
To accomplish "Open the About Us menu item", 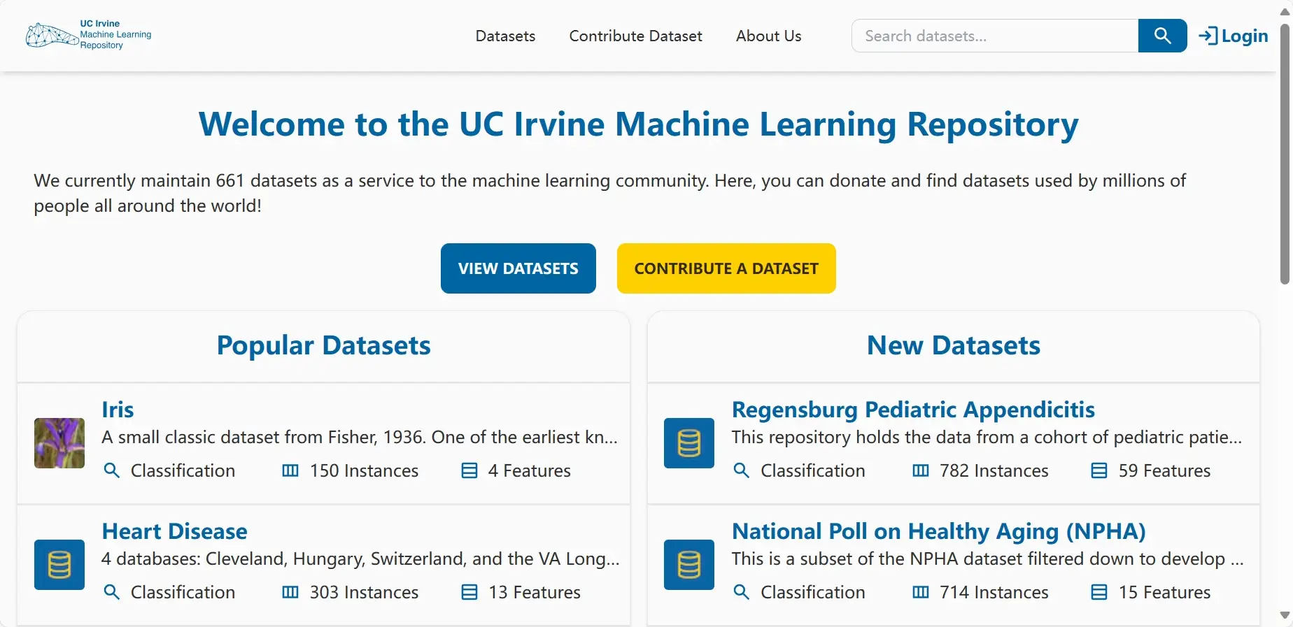I will [768, 36].
